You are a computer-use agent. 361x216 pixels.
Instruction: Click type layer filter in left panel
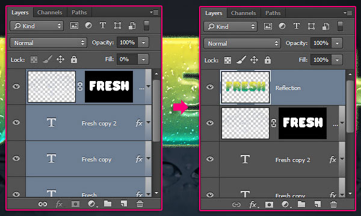103,25
